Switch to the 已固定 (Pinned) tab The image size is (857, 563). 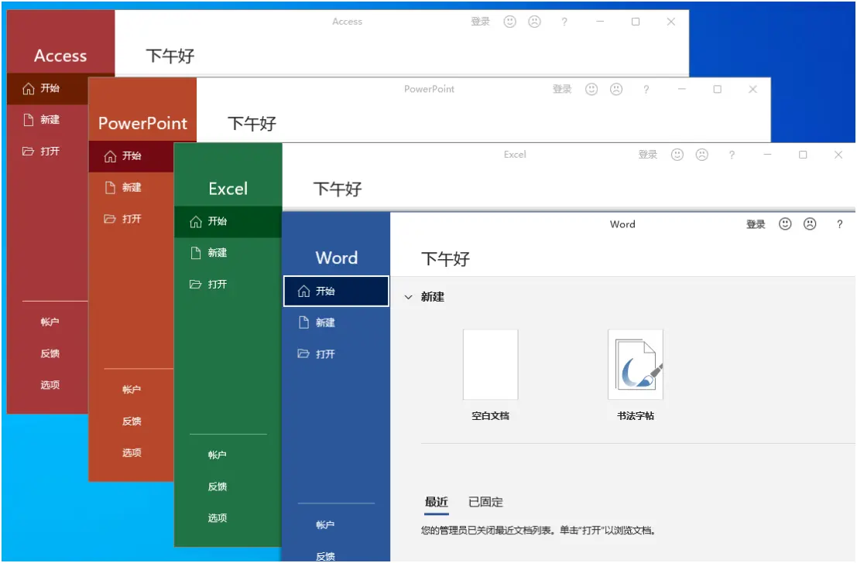[x=485, y=501]
